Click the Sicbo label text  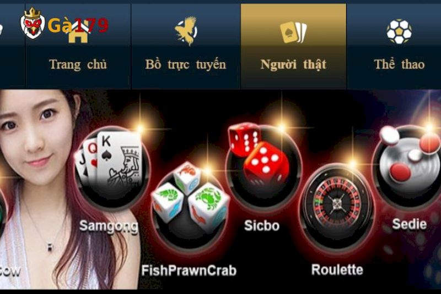(x=261, y=225)
